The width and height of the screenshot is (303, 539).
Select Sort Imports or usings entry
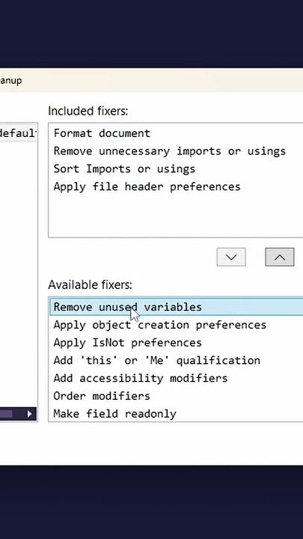[124, 169]
